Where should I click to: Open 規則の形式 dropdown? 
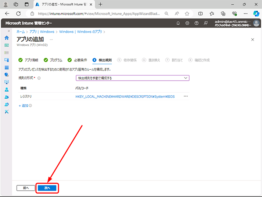pos(133,78)
